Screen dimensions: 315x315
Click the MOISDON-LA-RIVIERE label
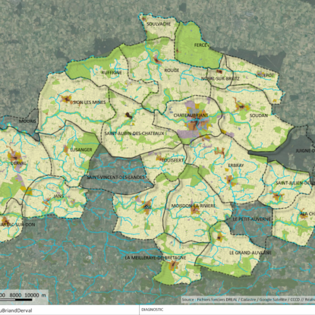(193, 206)
